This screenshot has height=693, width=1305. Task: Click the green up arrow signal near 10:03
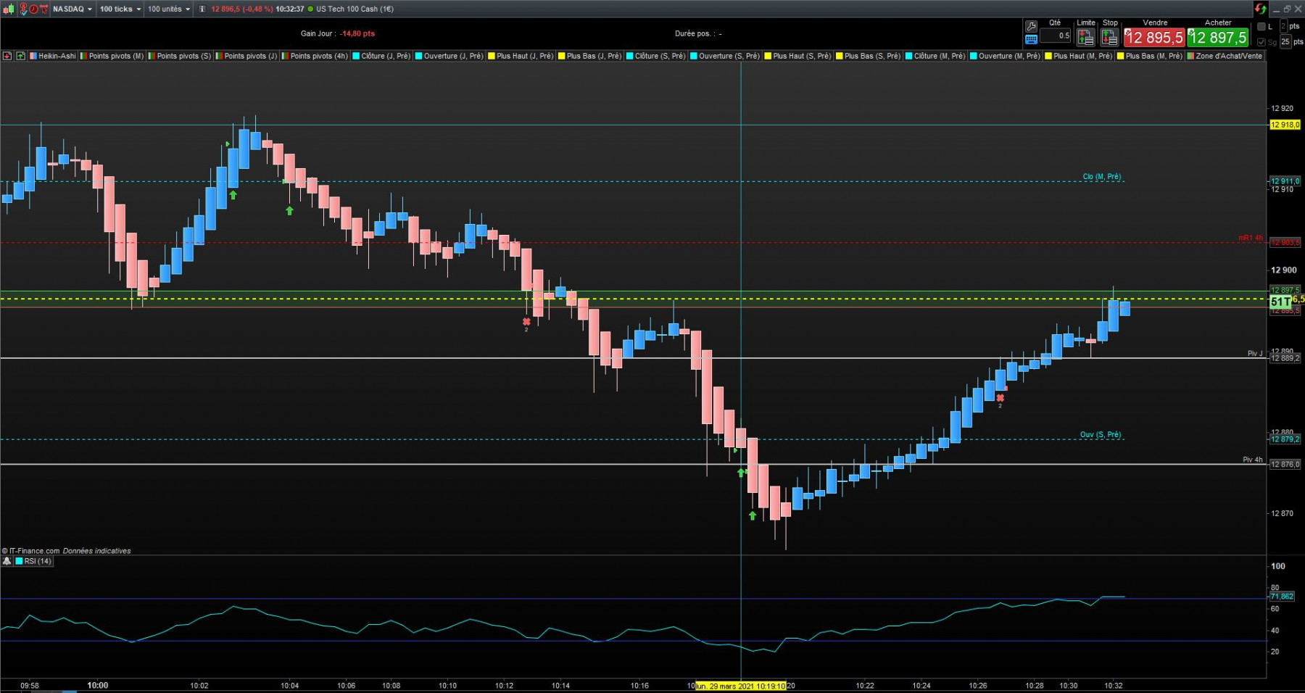tap(233, 195)
